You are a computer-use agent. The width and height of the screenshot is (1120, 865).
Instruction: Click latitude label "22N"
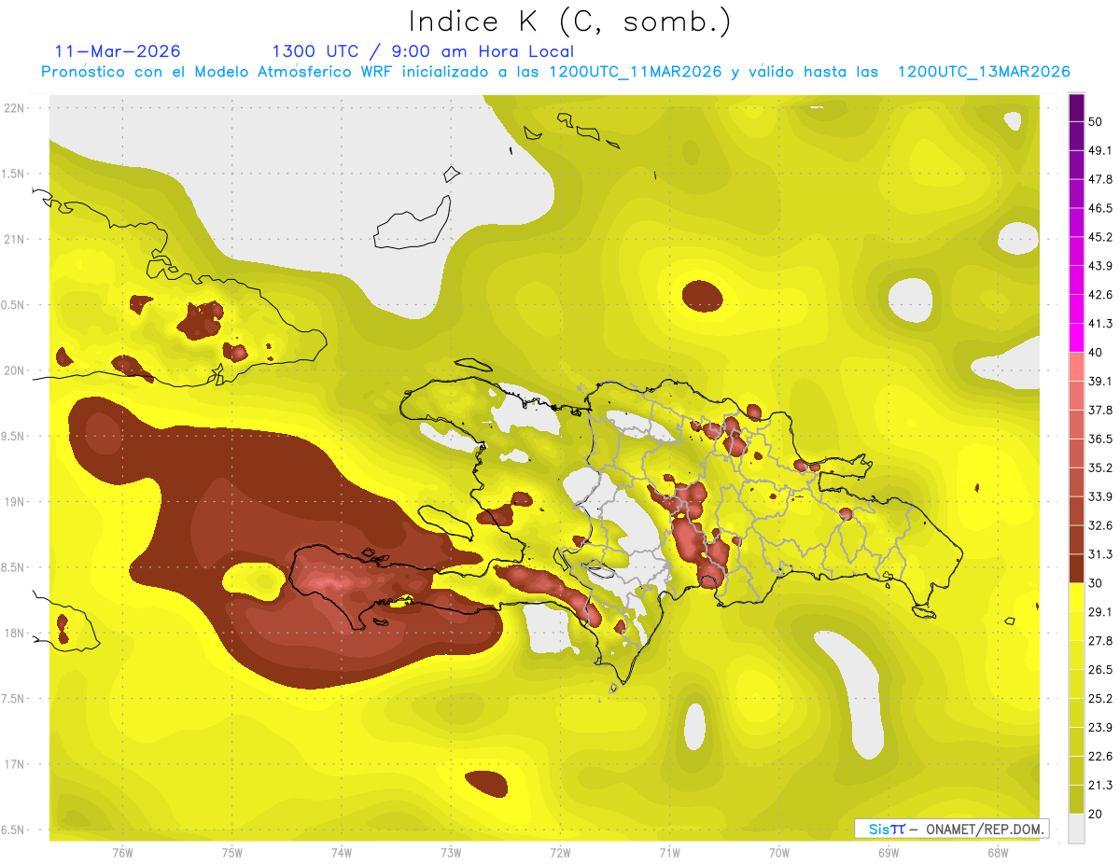pyautogui.click(x=14, y=107)
